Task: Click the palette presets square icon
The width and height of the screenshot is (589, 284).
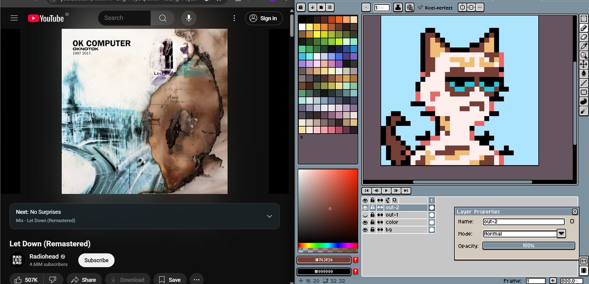Action: click(321, 7)
